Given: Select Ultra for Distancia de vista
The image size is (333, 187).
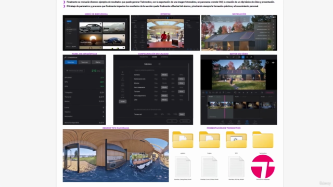Looking at the screenshot, I should tap(181, 79).
